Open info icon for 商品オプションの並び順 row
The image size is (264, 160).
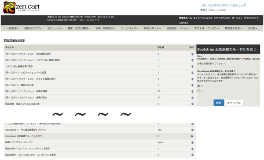192,104
